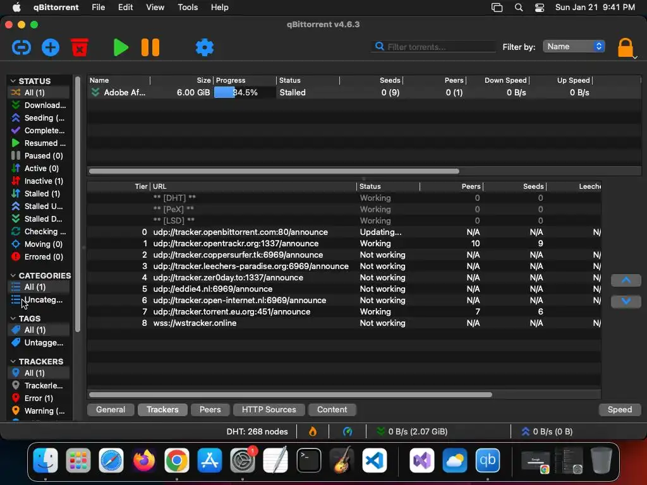Collapse the TRACKERS section
647x485 pixels.
(13, 361)
